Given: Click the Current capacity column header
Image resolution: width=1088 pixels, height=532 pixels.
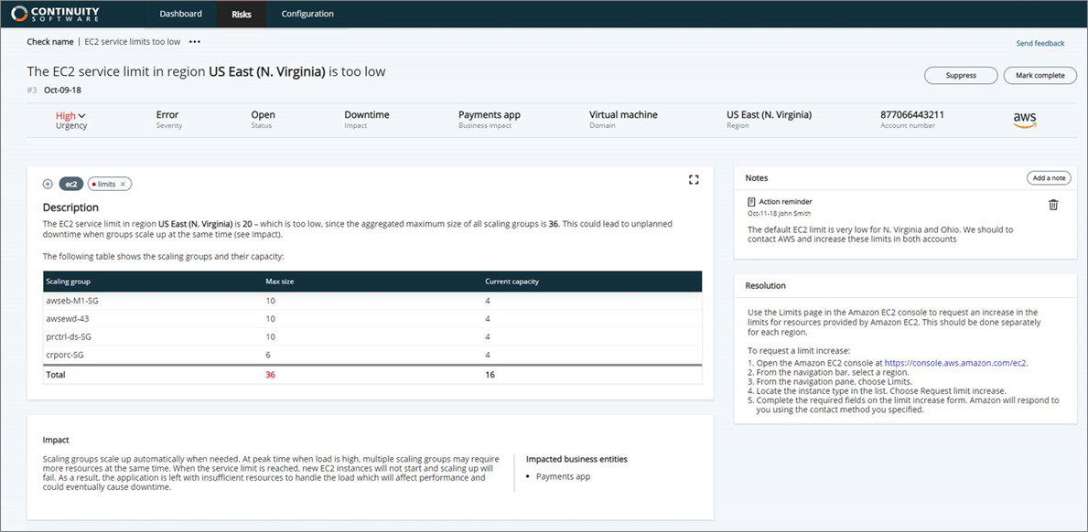Looking at the screenshot, I should [512, 282].
